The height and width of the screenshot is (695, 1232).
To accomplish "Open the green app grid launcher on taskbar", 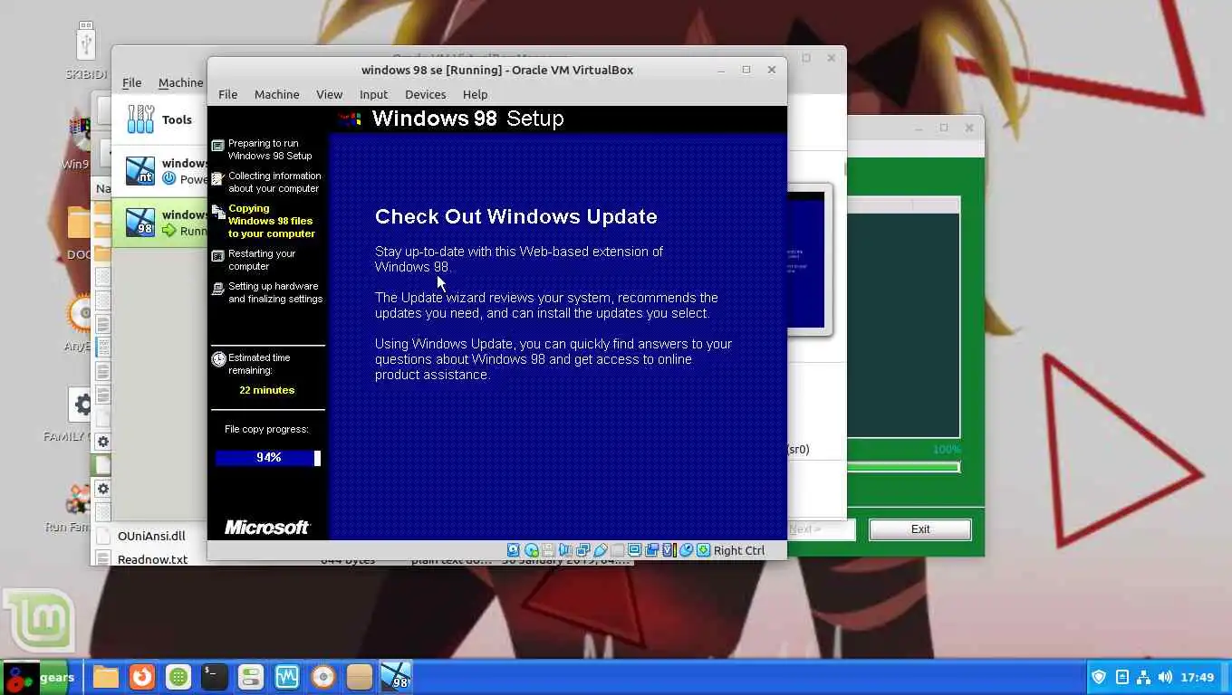I will click(178, 677).
